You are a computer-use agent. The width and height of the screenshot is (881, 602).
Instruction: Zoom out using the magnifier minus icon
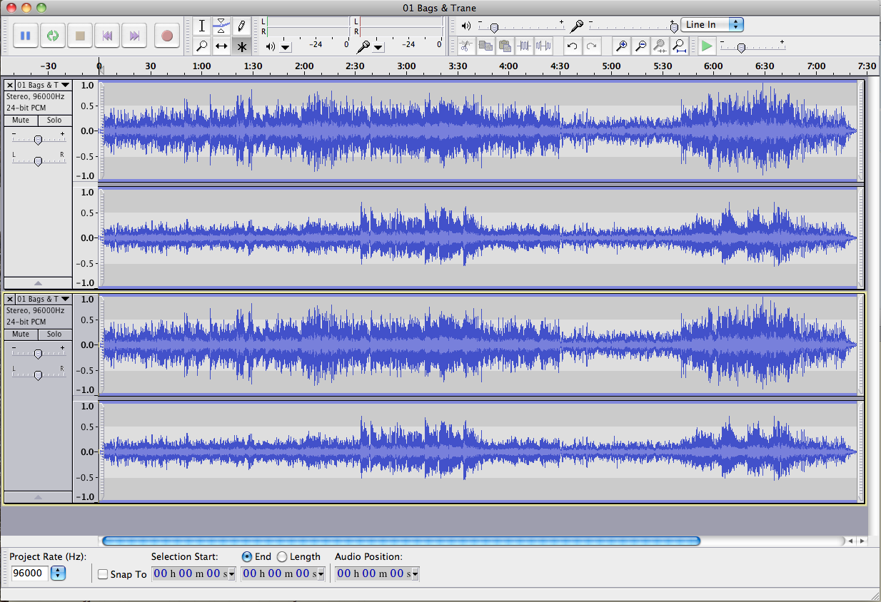tap(640, 46)
